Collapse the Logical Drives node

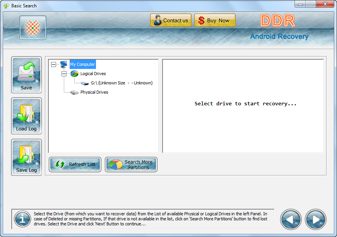[64, 74]
